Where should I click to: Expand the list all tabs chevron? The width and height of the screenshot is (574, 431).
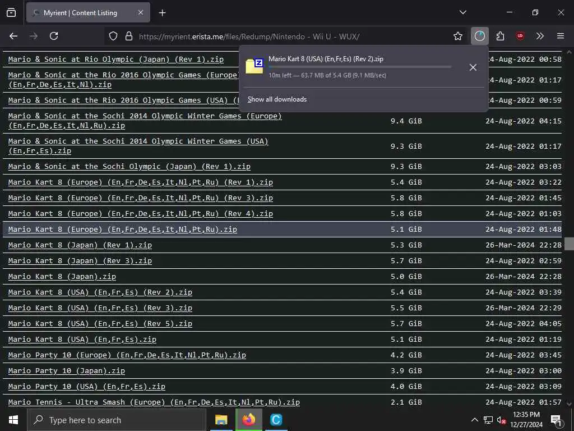[x=462, y=12]
